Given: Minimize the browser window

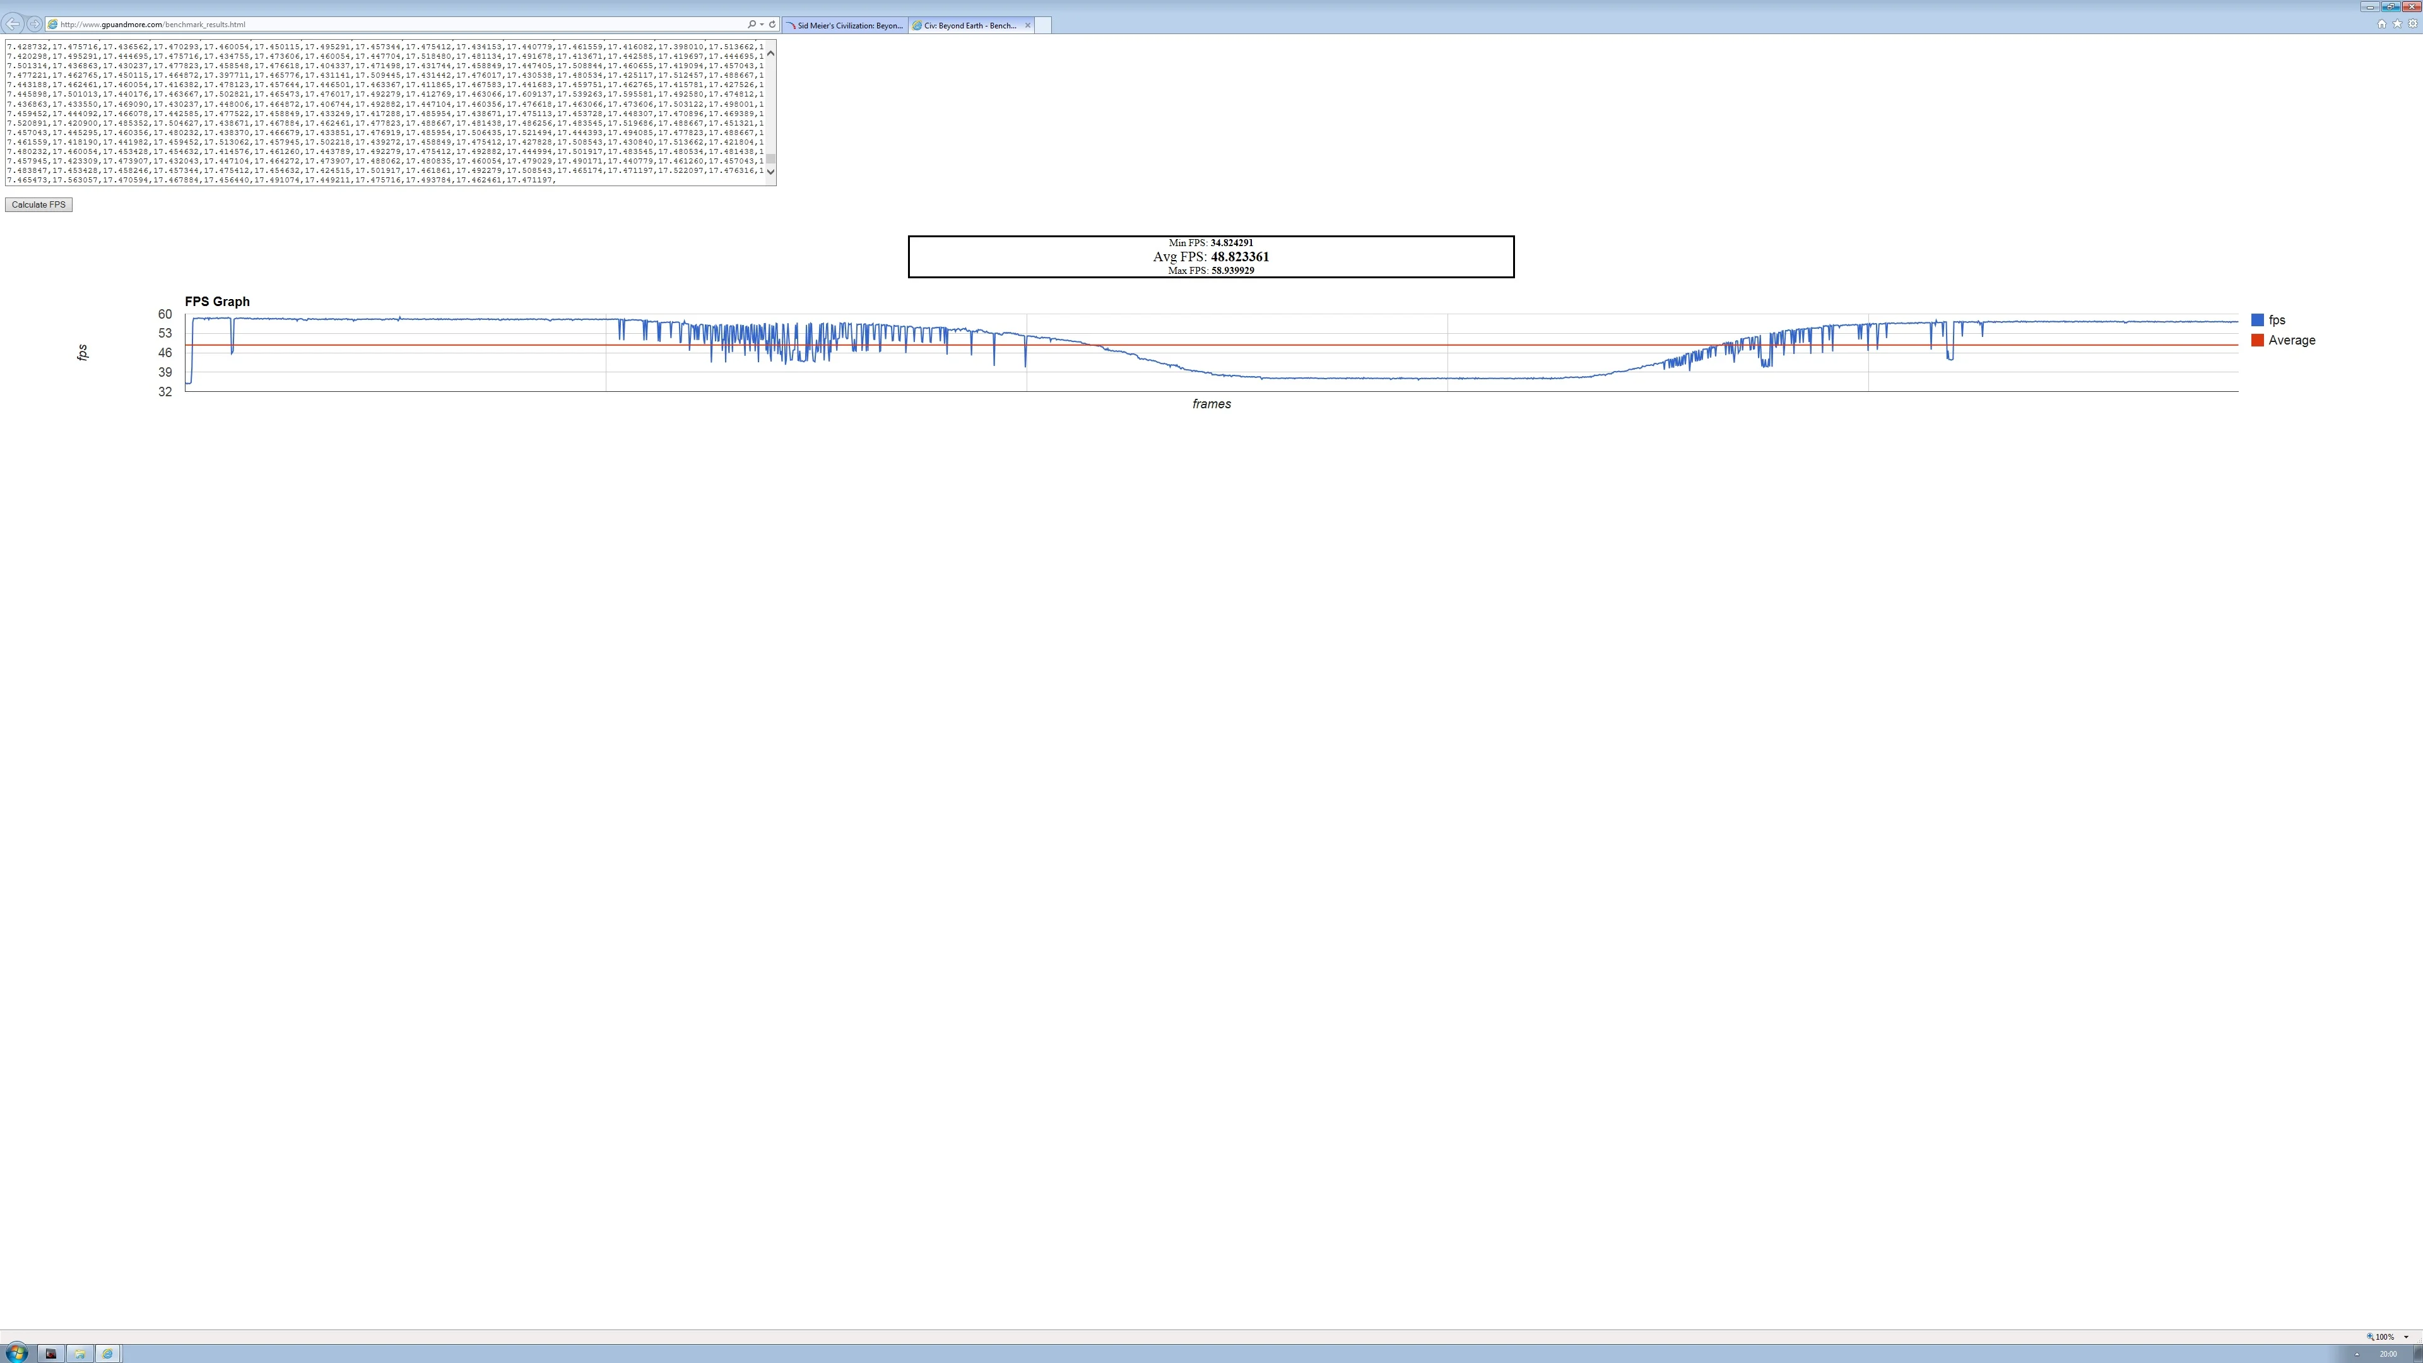Looking at the screenshot, I should point(2369,6).
